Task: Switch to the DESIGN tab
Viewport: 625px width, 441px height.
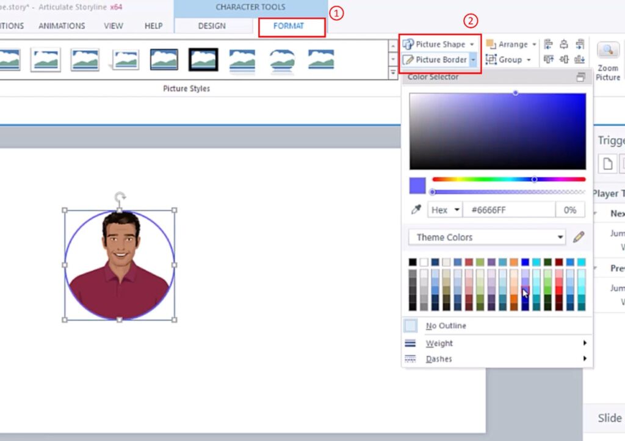Action: pos(212,26)
